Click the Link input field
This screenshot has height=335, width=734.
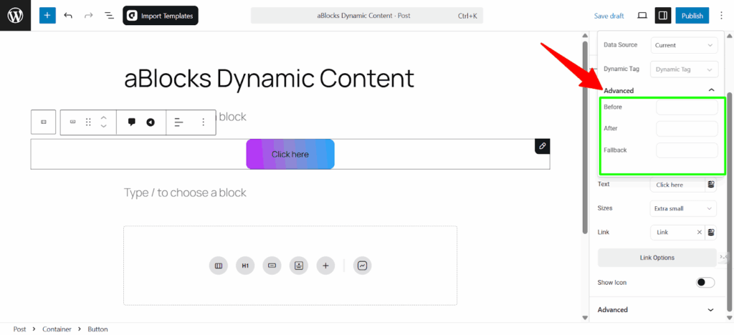point(673,232)
